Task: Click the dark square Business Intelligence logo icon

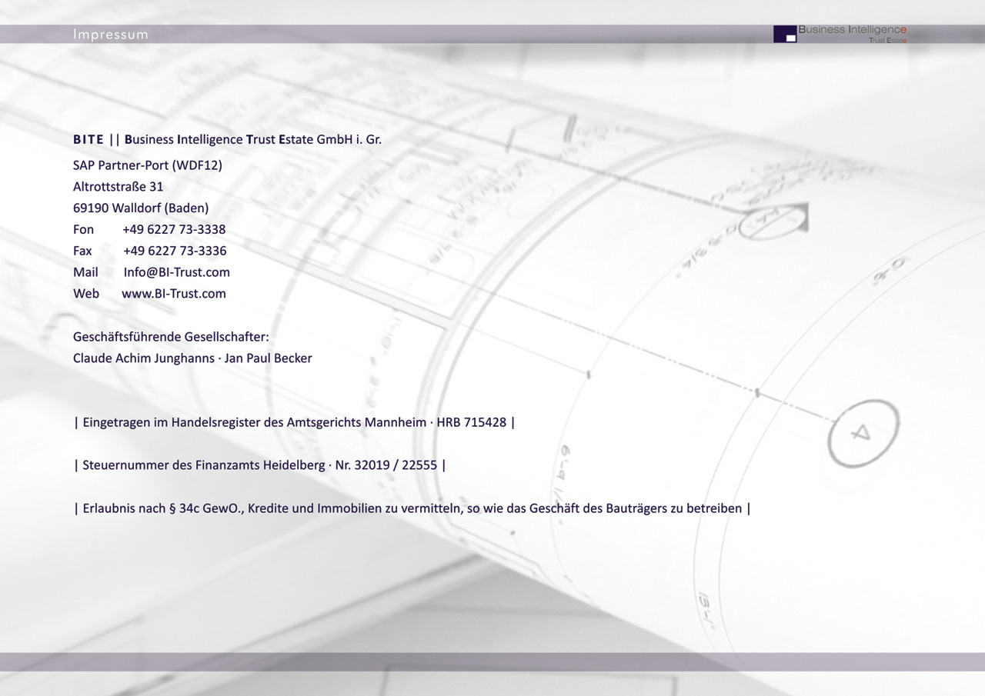Action: coord(784,34)
